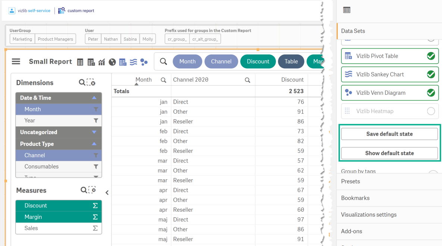The image size is (442, 246).
Task: Collapse the side panel with the chevron arrow
Action: coord(107,193)
